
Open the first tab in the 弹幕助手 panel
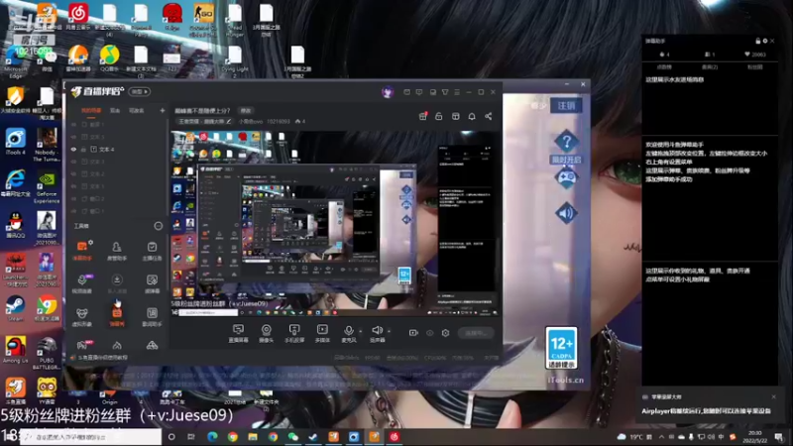664,67
